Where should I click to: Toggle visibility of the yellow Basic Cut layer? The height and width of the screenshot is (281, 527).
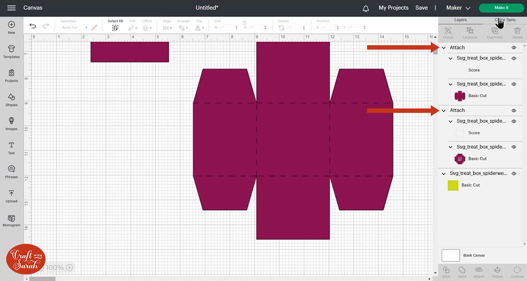pos(514,174)
